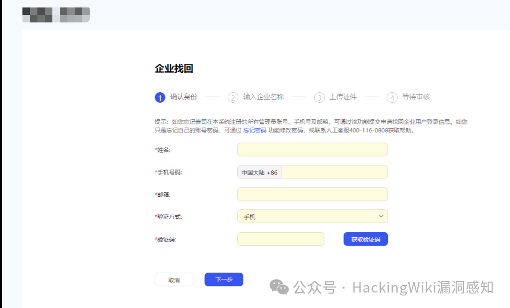Screen dimensions: 510x308
Task: Focus the 邮箱 input field
Action: [313, 194]
